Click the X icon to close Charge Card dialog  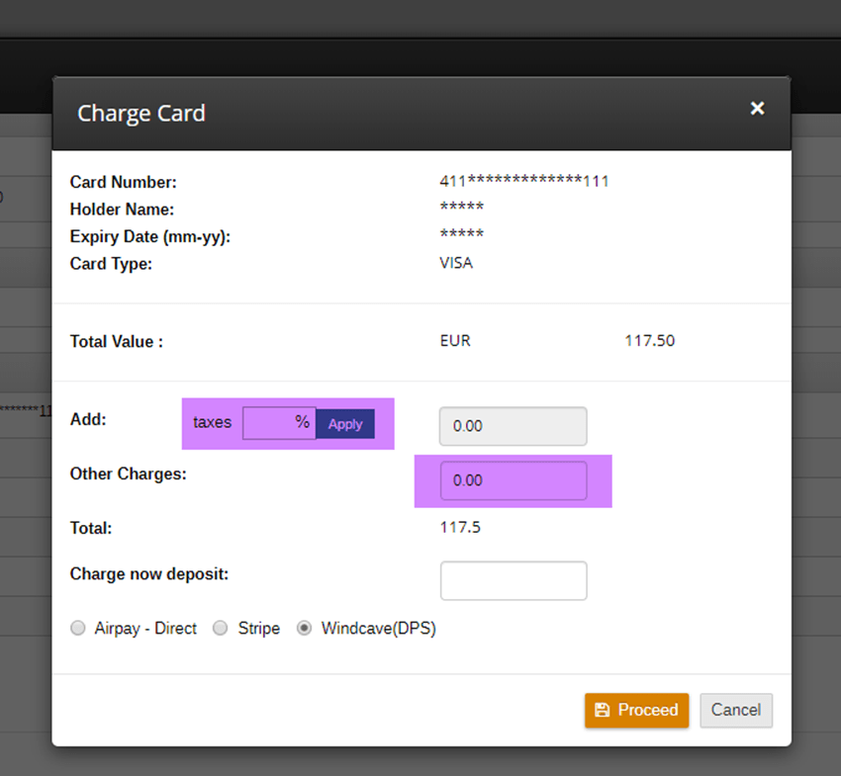coord(757,109)
